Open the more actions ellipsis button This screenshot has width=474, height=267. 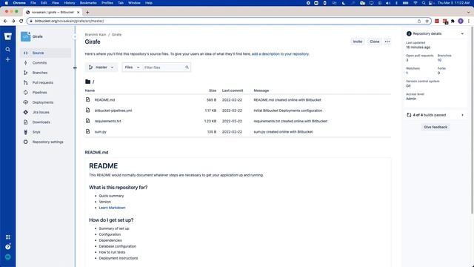[x=387, y=42]
